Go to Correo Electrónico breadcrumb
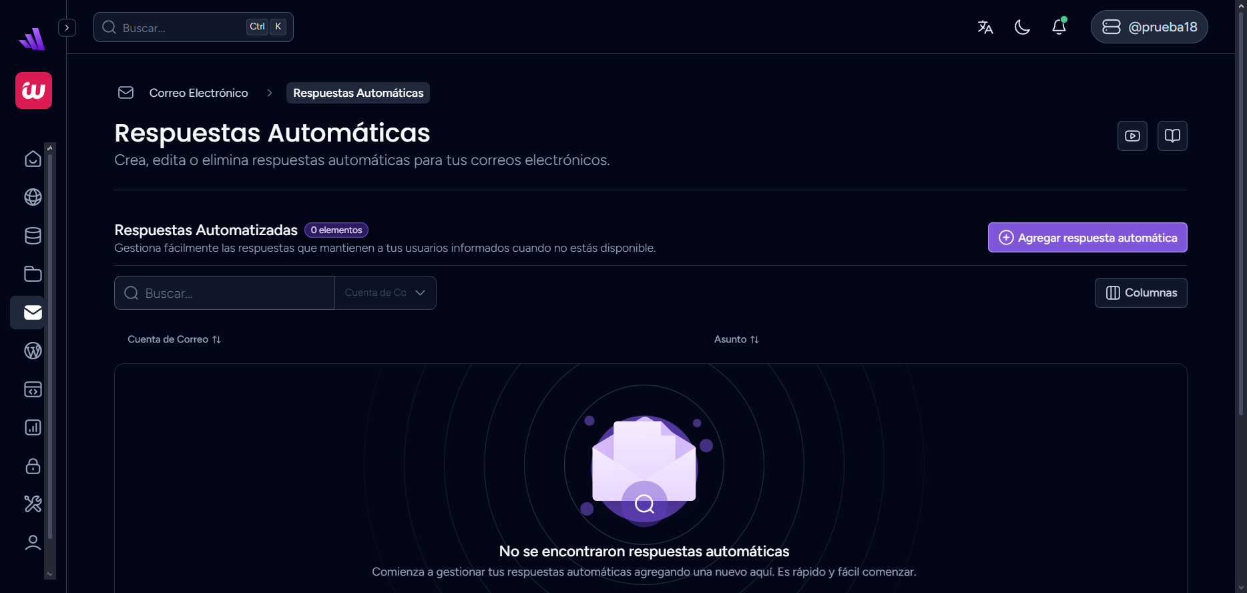This screenshot has width=1247, height=593. (198, 93)
